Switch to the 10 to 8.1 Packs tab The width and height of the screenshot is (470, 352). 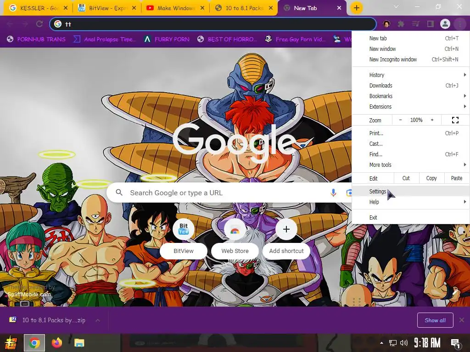(243, 8)
